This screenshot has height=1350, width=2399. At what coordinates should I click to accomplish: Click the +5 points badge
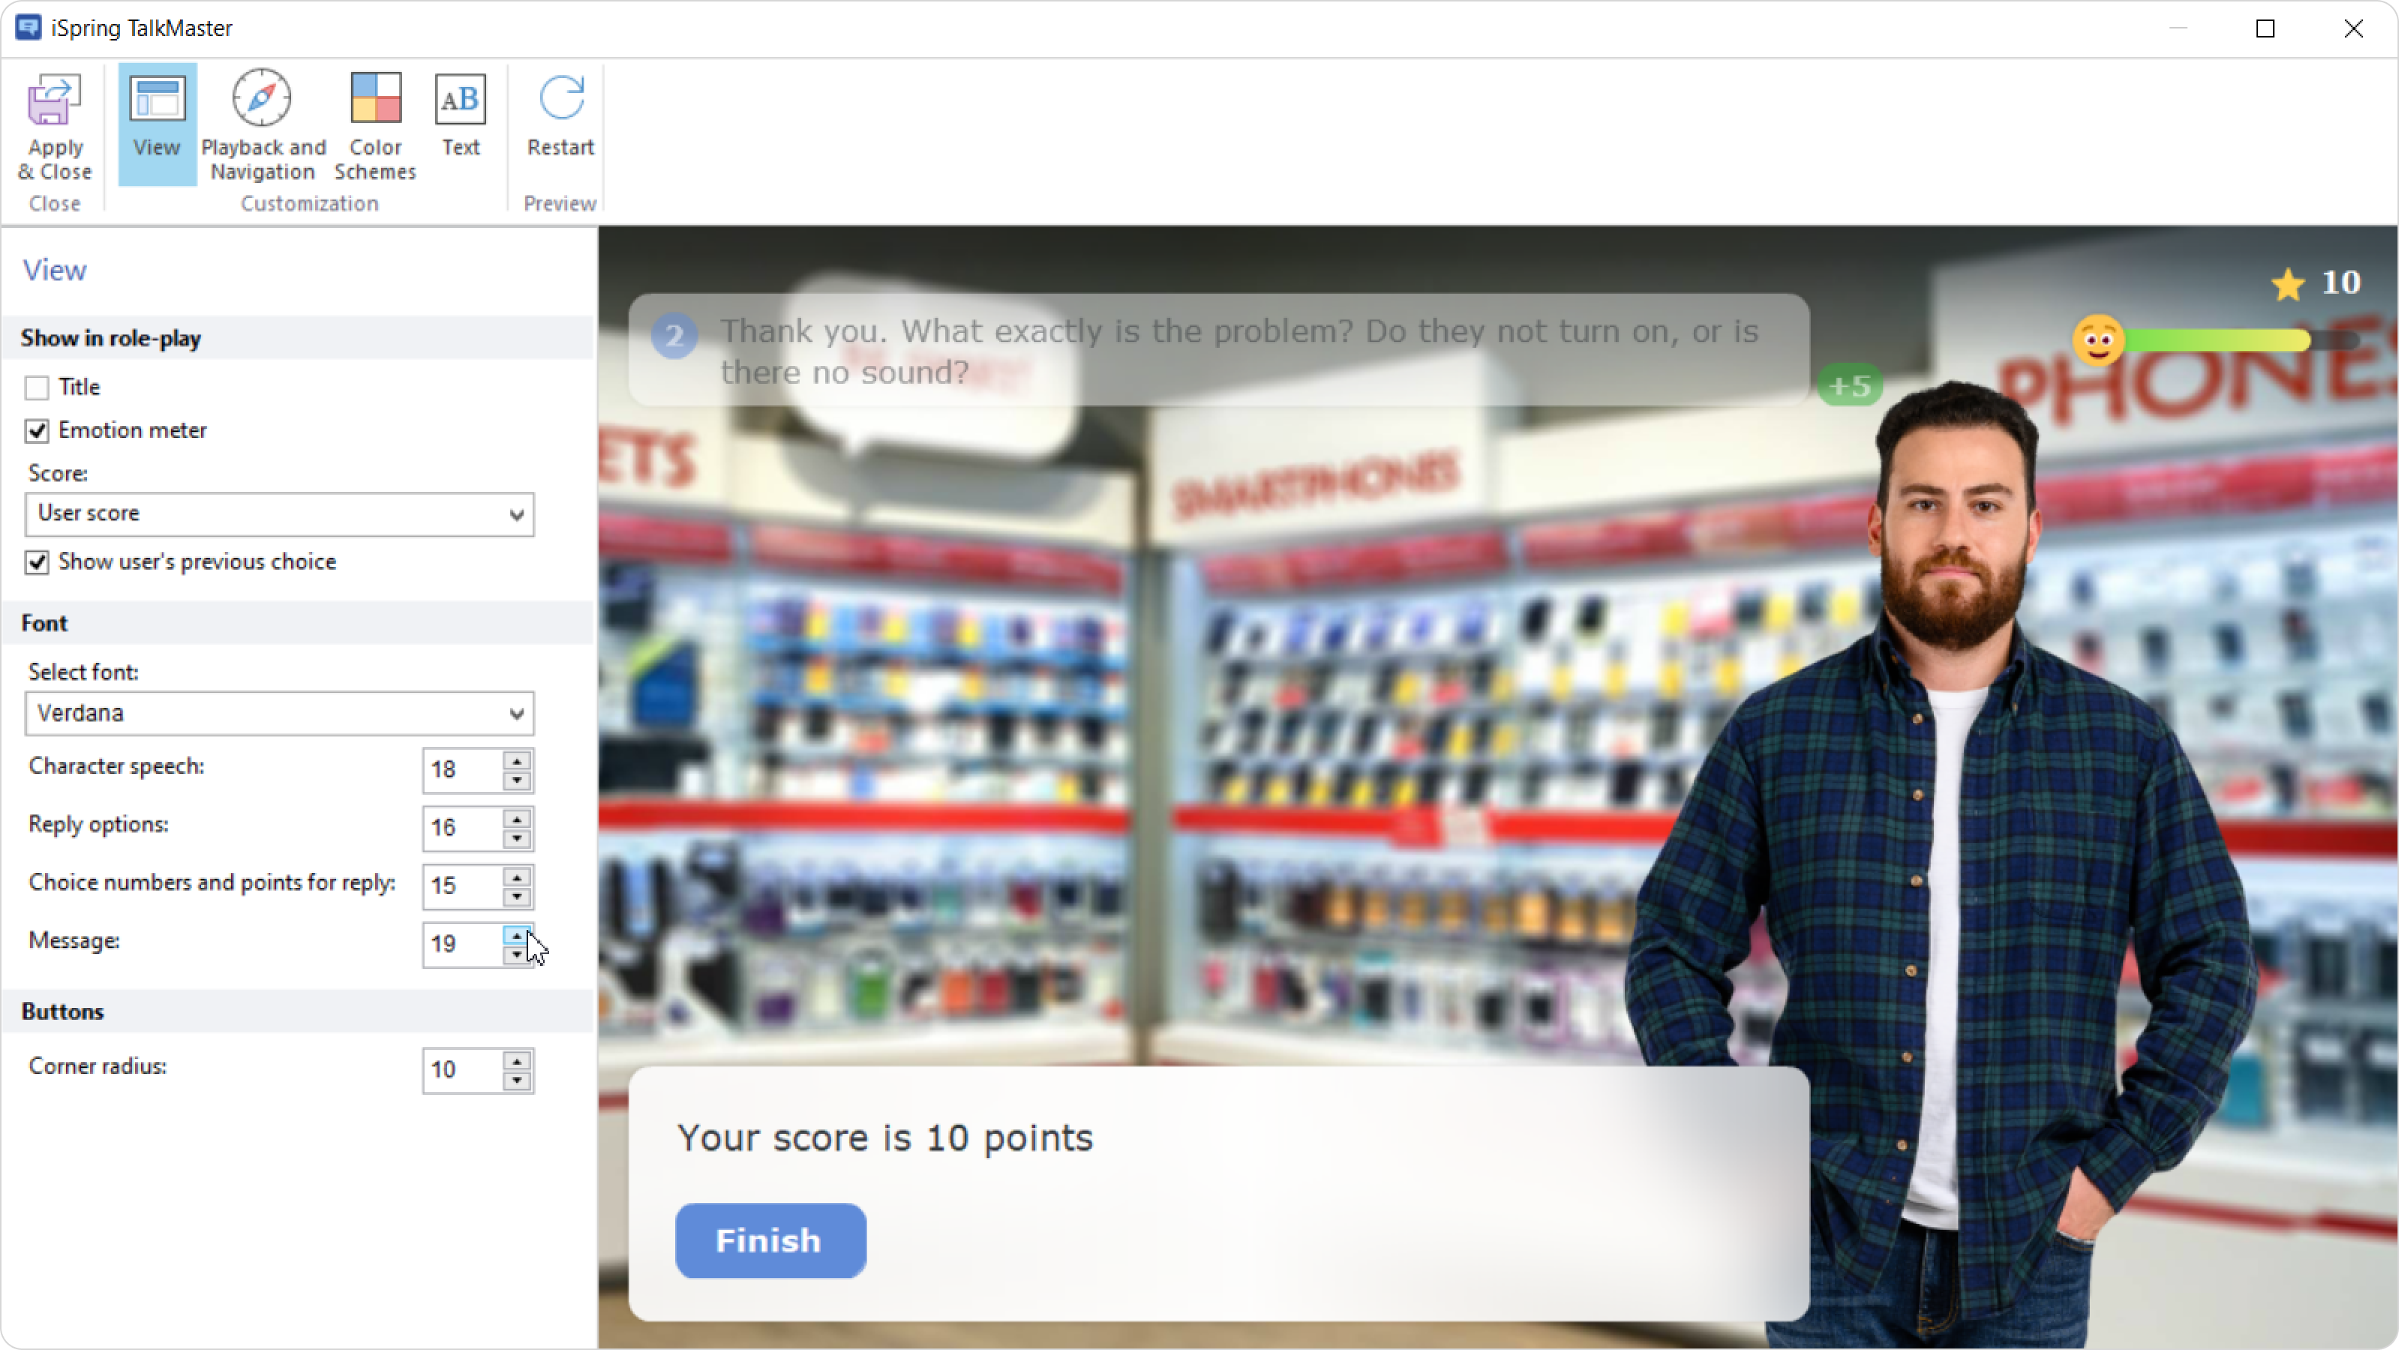click(1850, 385)
